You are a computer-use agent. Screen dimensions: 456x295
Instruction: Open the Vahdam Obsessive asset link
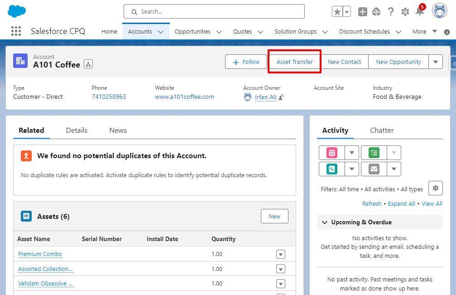(45, 283)
